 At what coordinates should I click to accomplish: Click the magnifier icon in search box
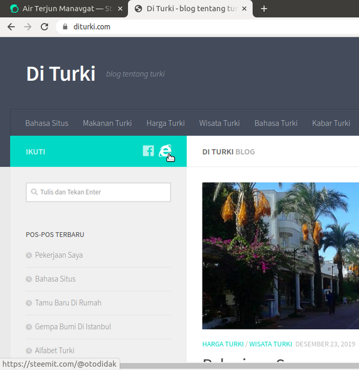pyautogui.click(x=34, y=192)
